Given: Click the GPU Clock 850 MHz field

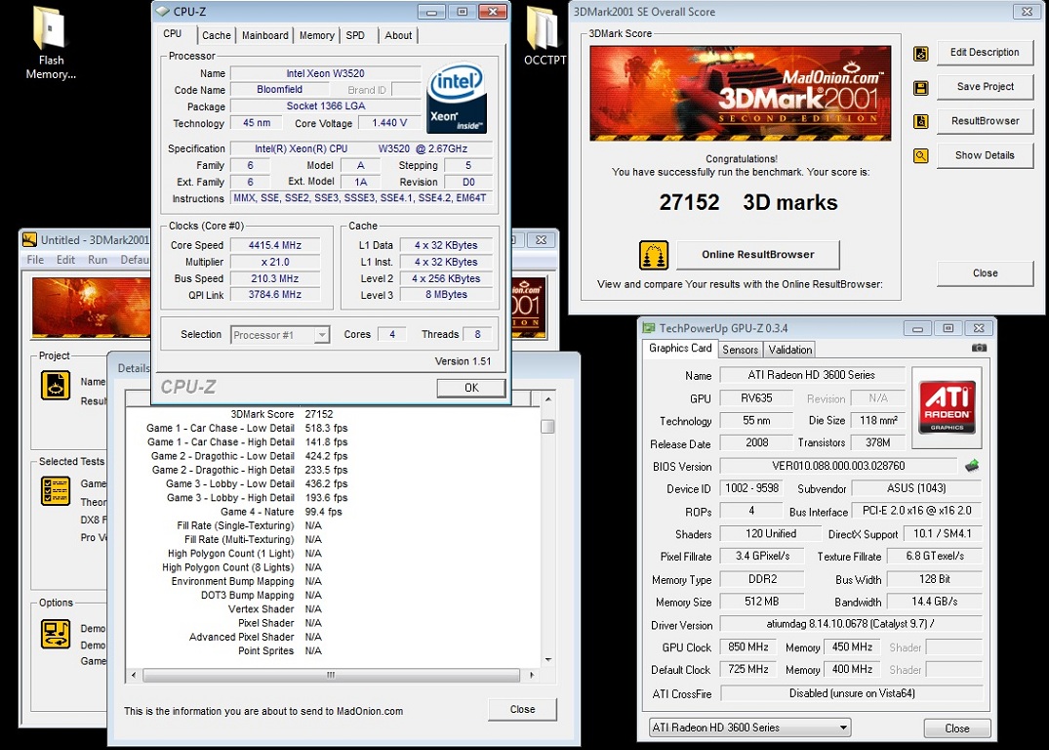Looking at the screenshot, I should point(747,646).
